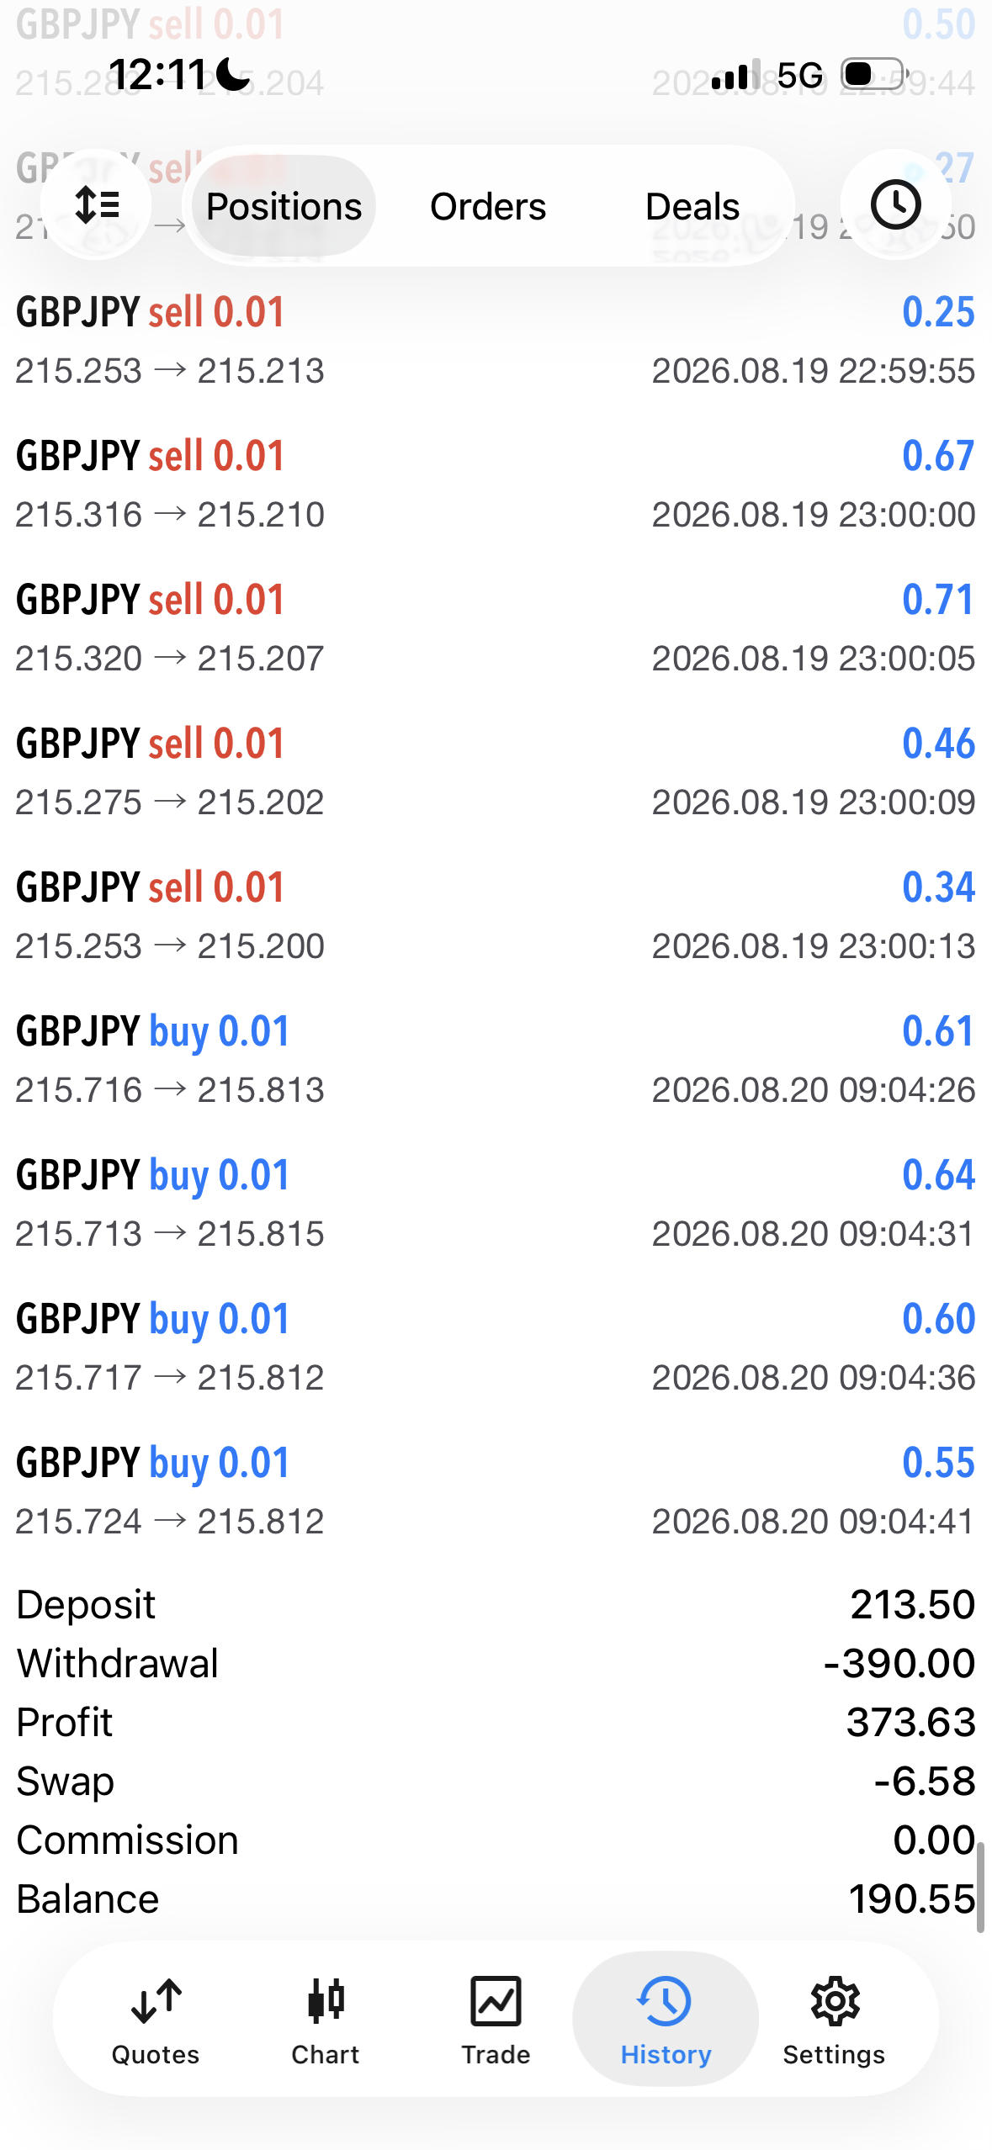Open GBPJPY buy closed at 09:04:31

pos(496,1204)
